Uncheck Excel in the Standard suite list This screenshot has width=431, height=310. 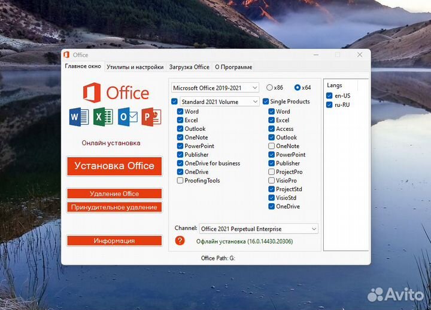(x=180, y=120)
